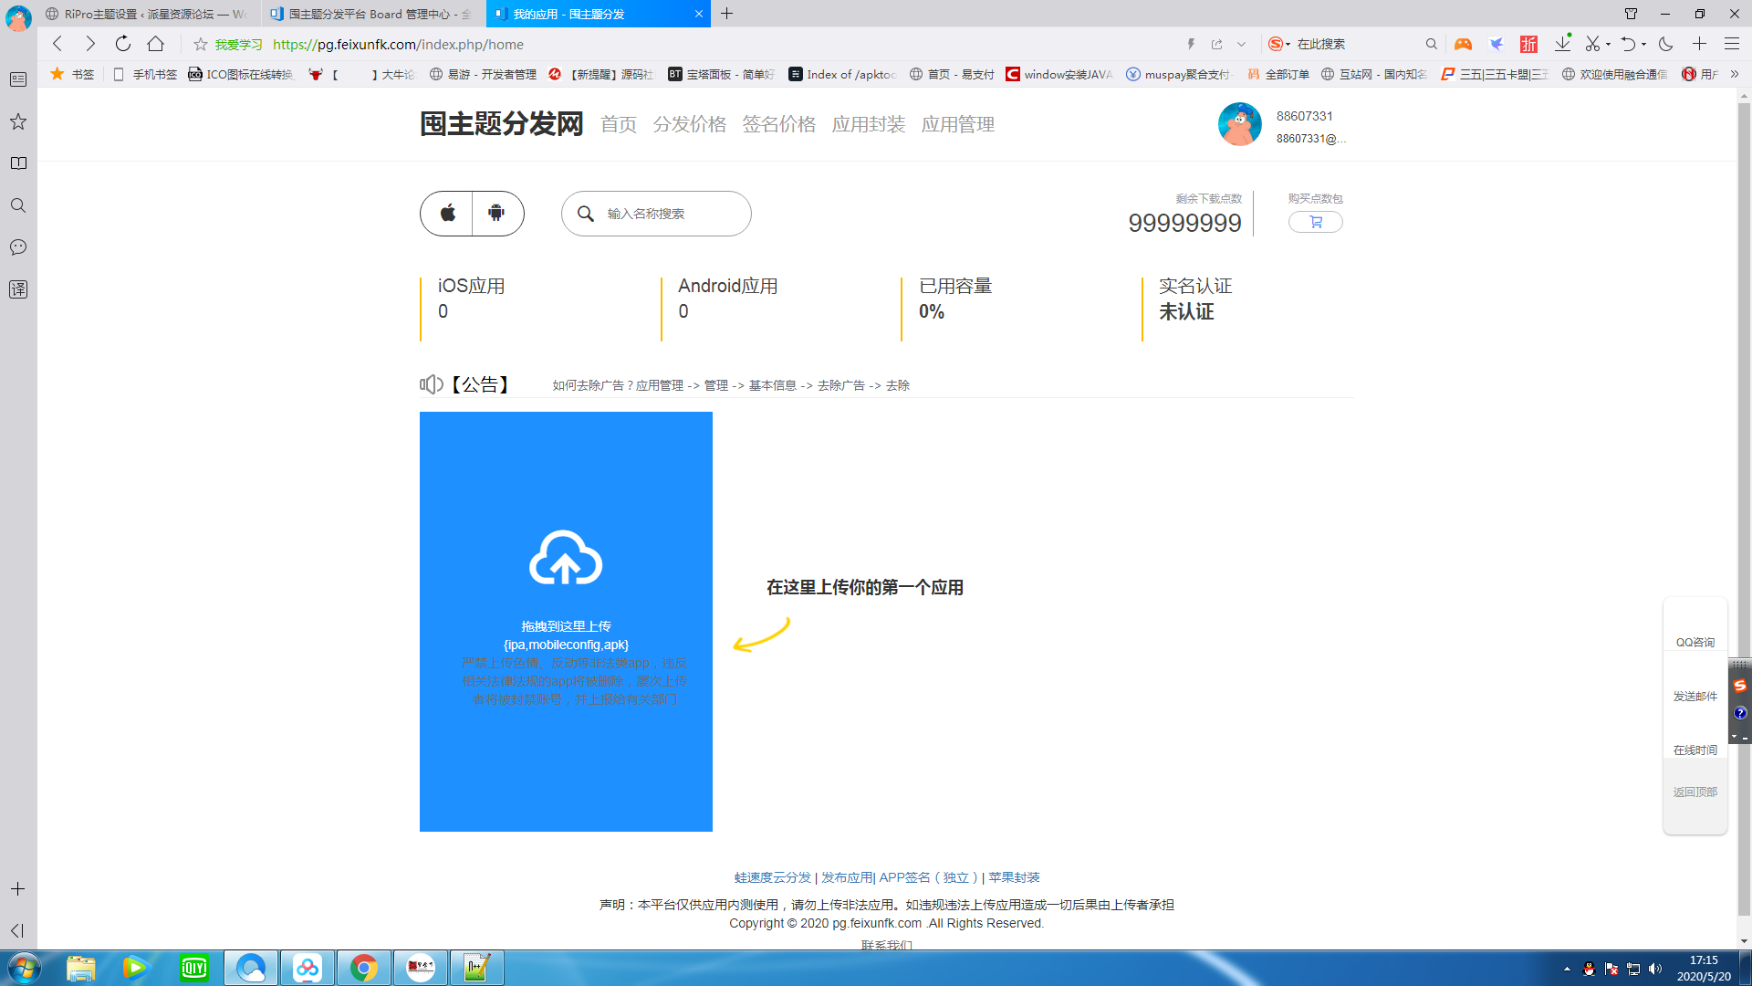The image size is (1752, 986).
Task: Open the sidebar reading book icon
Action: [x=18, y=163]
